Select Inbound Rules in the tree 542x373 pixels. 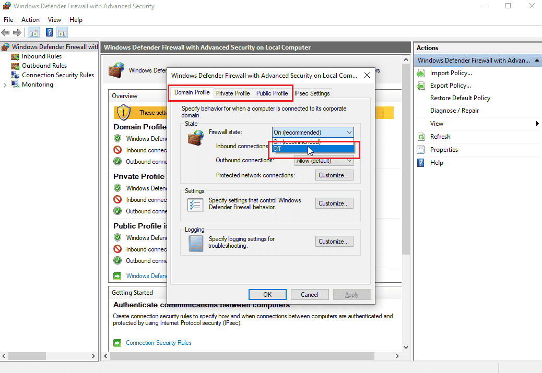41,56
